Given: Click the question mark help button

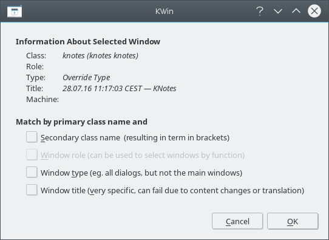Looking at the screenshot, I should [260, 11].
